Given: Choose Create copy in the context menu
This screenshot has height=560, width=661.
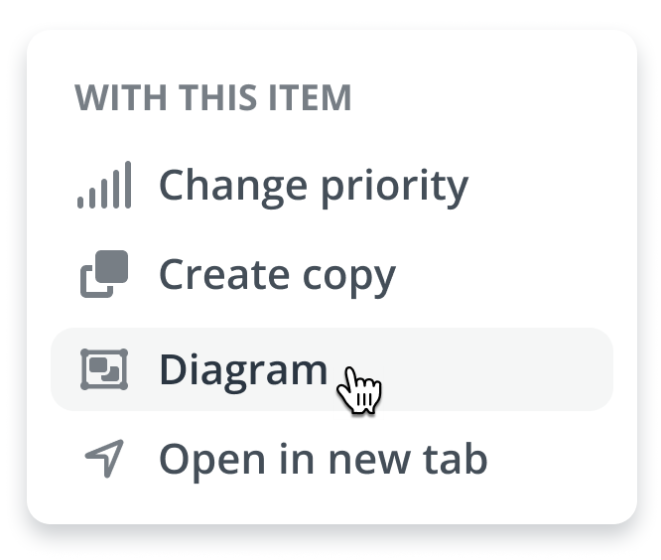Looking at the screenshot, I should pyautogui.click(x=277, y=275).
